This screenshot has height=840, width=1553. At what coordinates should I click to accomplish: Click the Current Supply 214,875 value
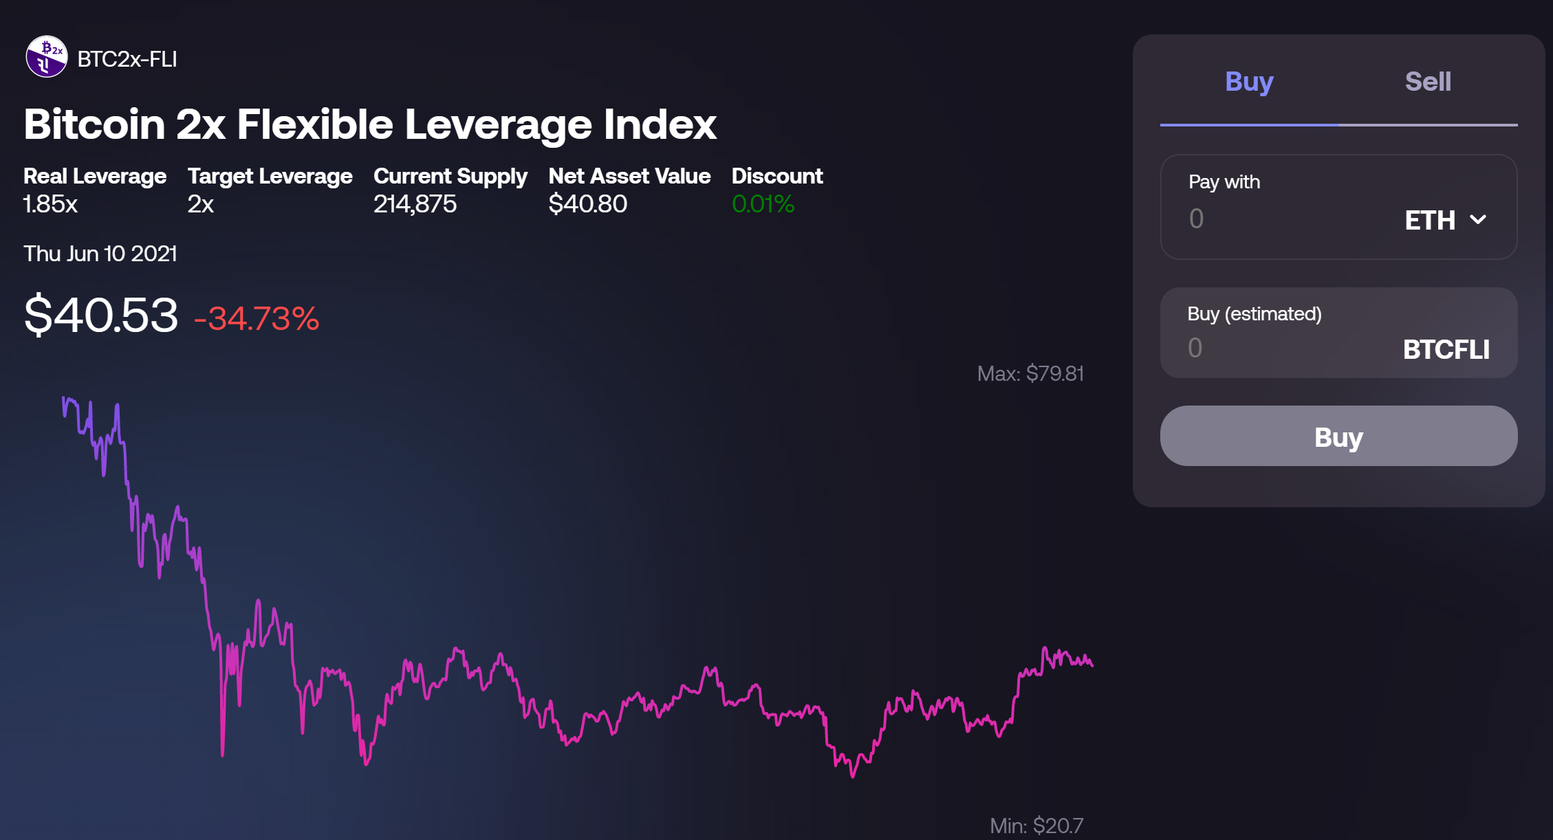pos(415,204)
